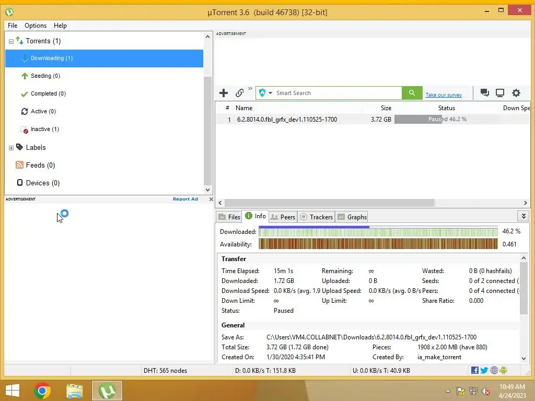The width and height of the screenshot is (535, 401).
Task: Select the Downloading (1) category
Action: pos(104,58)
